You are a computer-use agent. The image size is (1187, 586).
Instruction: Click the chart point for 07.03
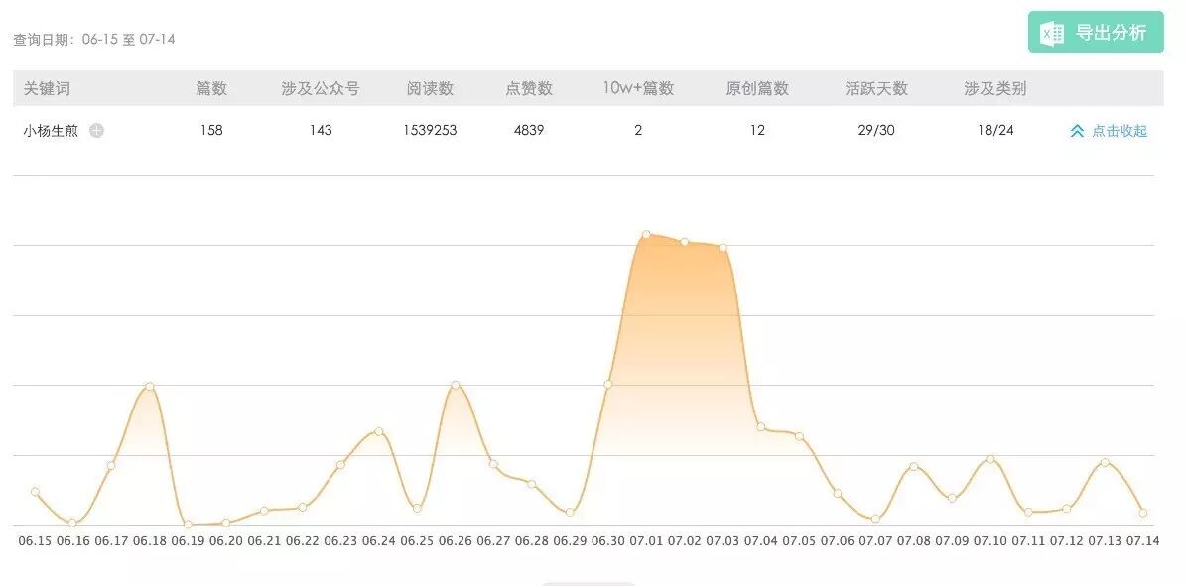pyautogui.click(x=723, y=248)
